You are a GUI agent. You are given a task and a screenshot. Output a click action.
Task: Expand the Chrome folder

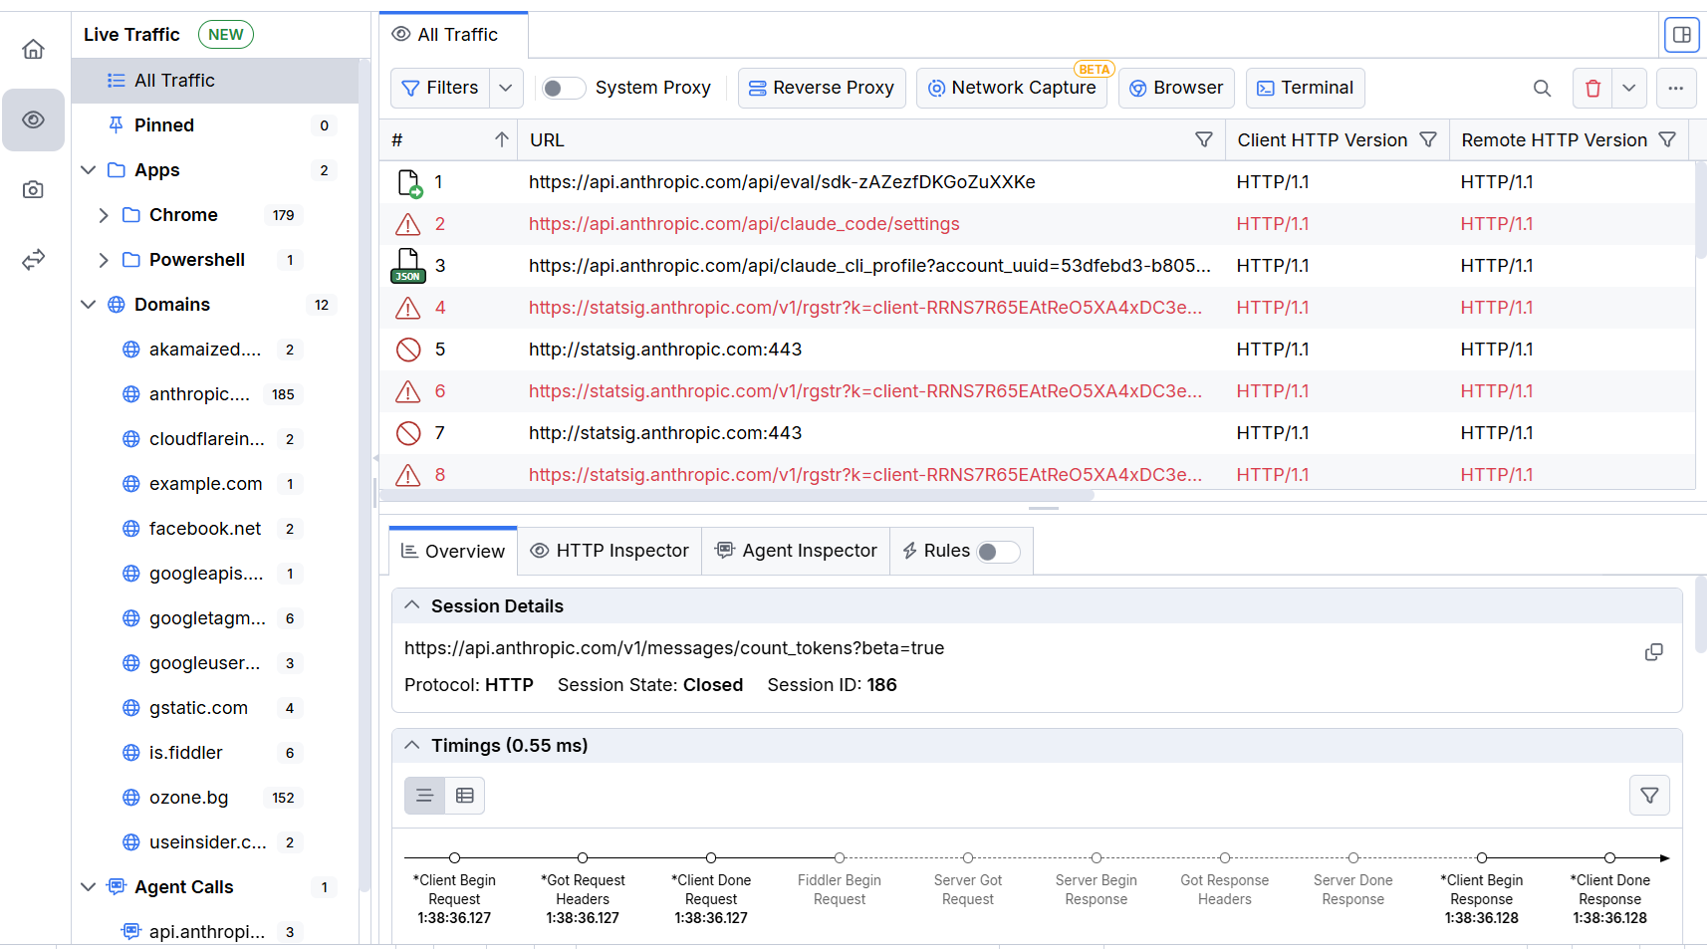pyautogui.click(x=104, y=215)
